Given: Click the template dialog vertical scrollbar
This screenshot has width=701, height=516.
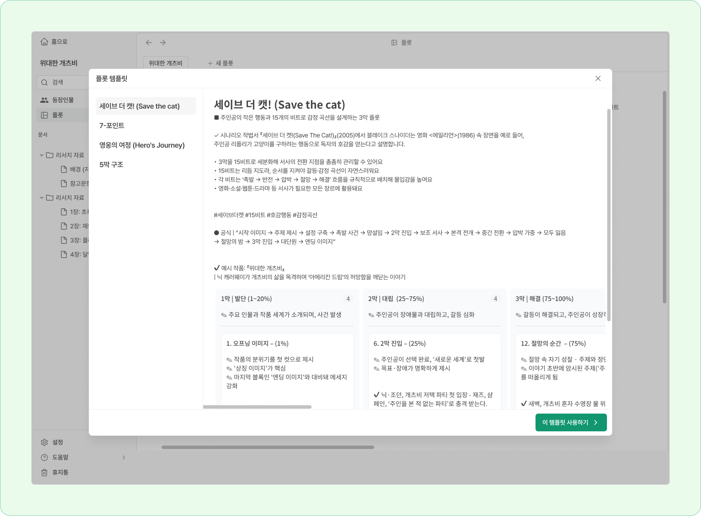Looking at the screenshot, I should (x=609, y=215).
